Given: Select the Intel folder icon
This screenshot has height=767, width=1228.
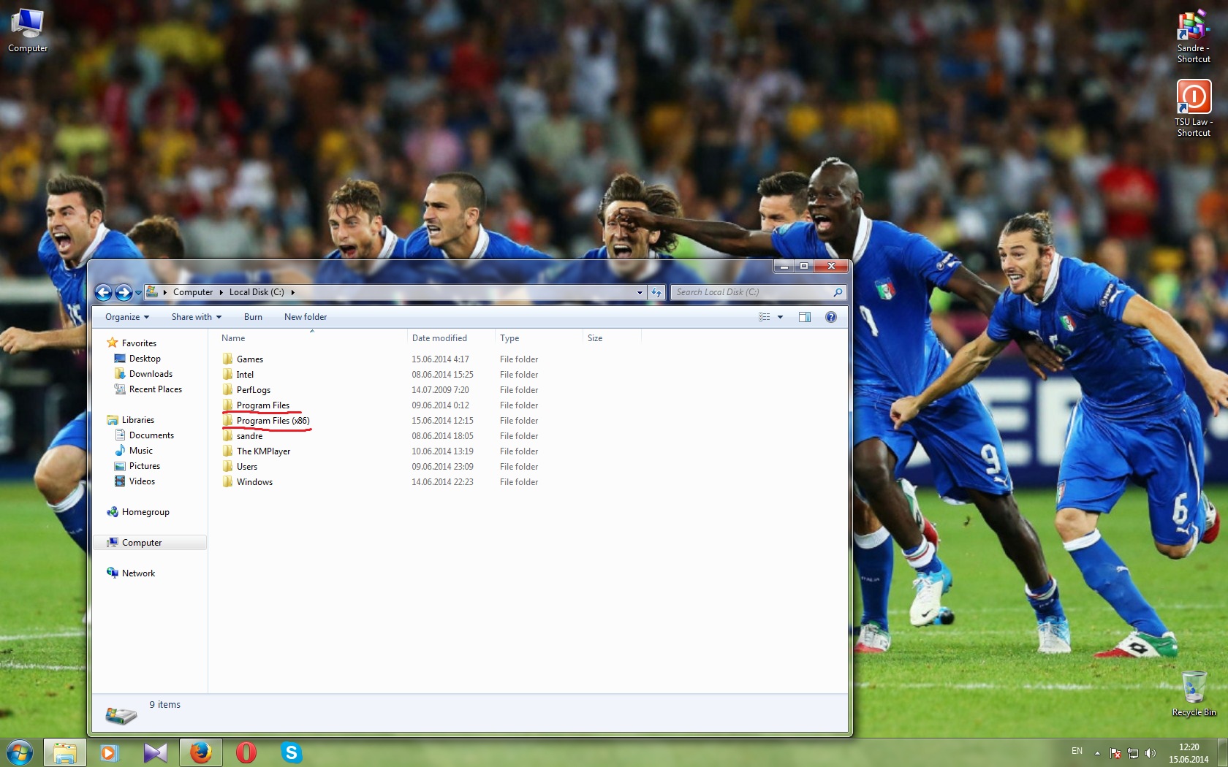Looking at the screenshot, I should click(227, 374).
